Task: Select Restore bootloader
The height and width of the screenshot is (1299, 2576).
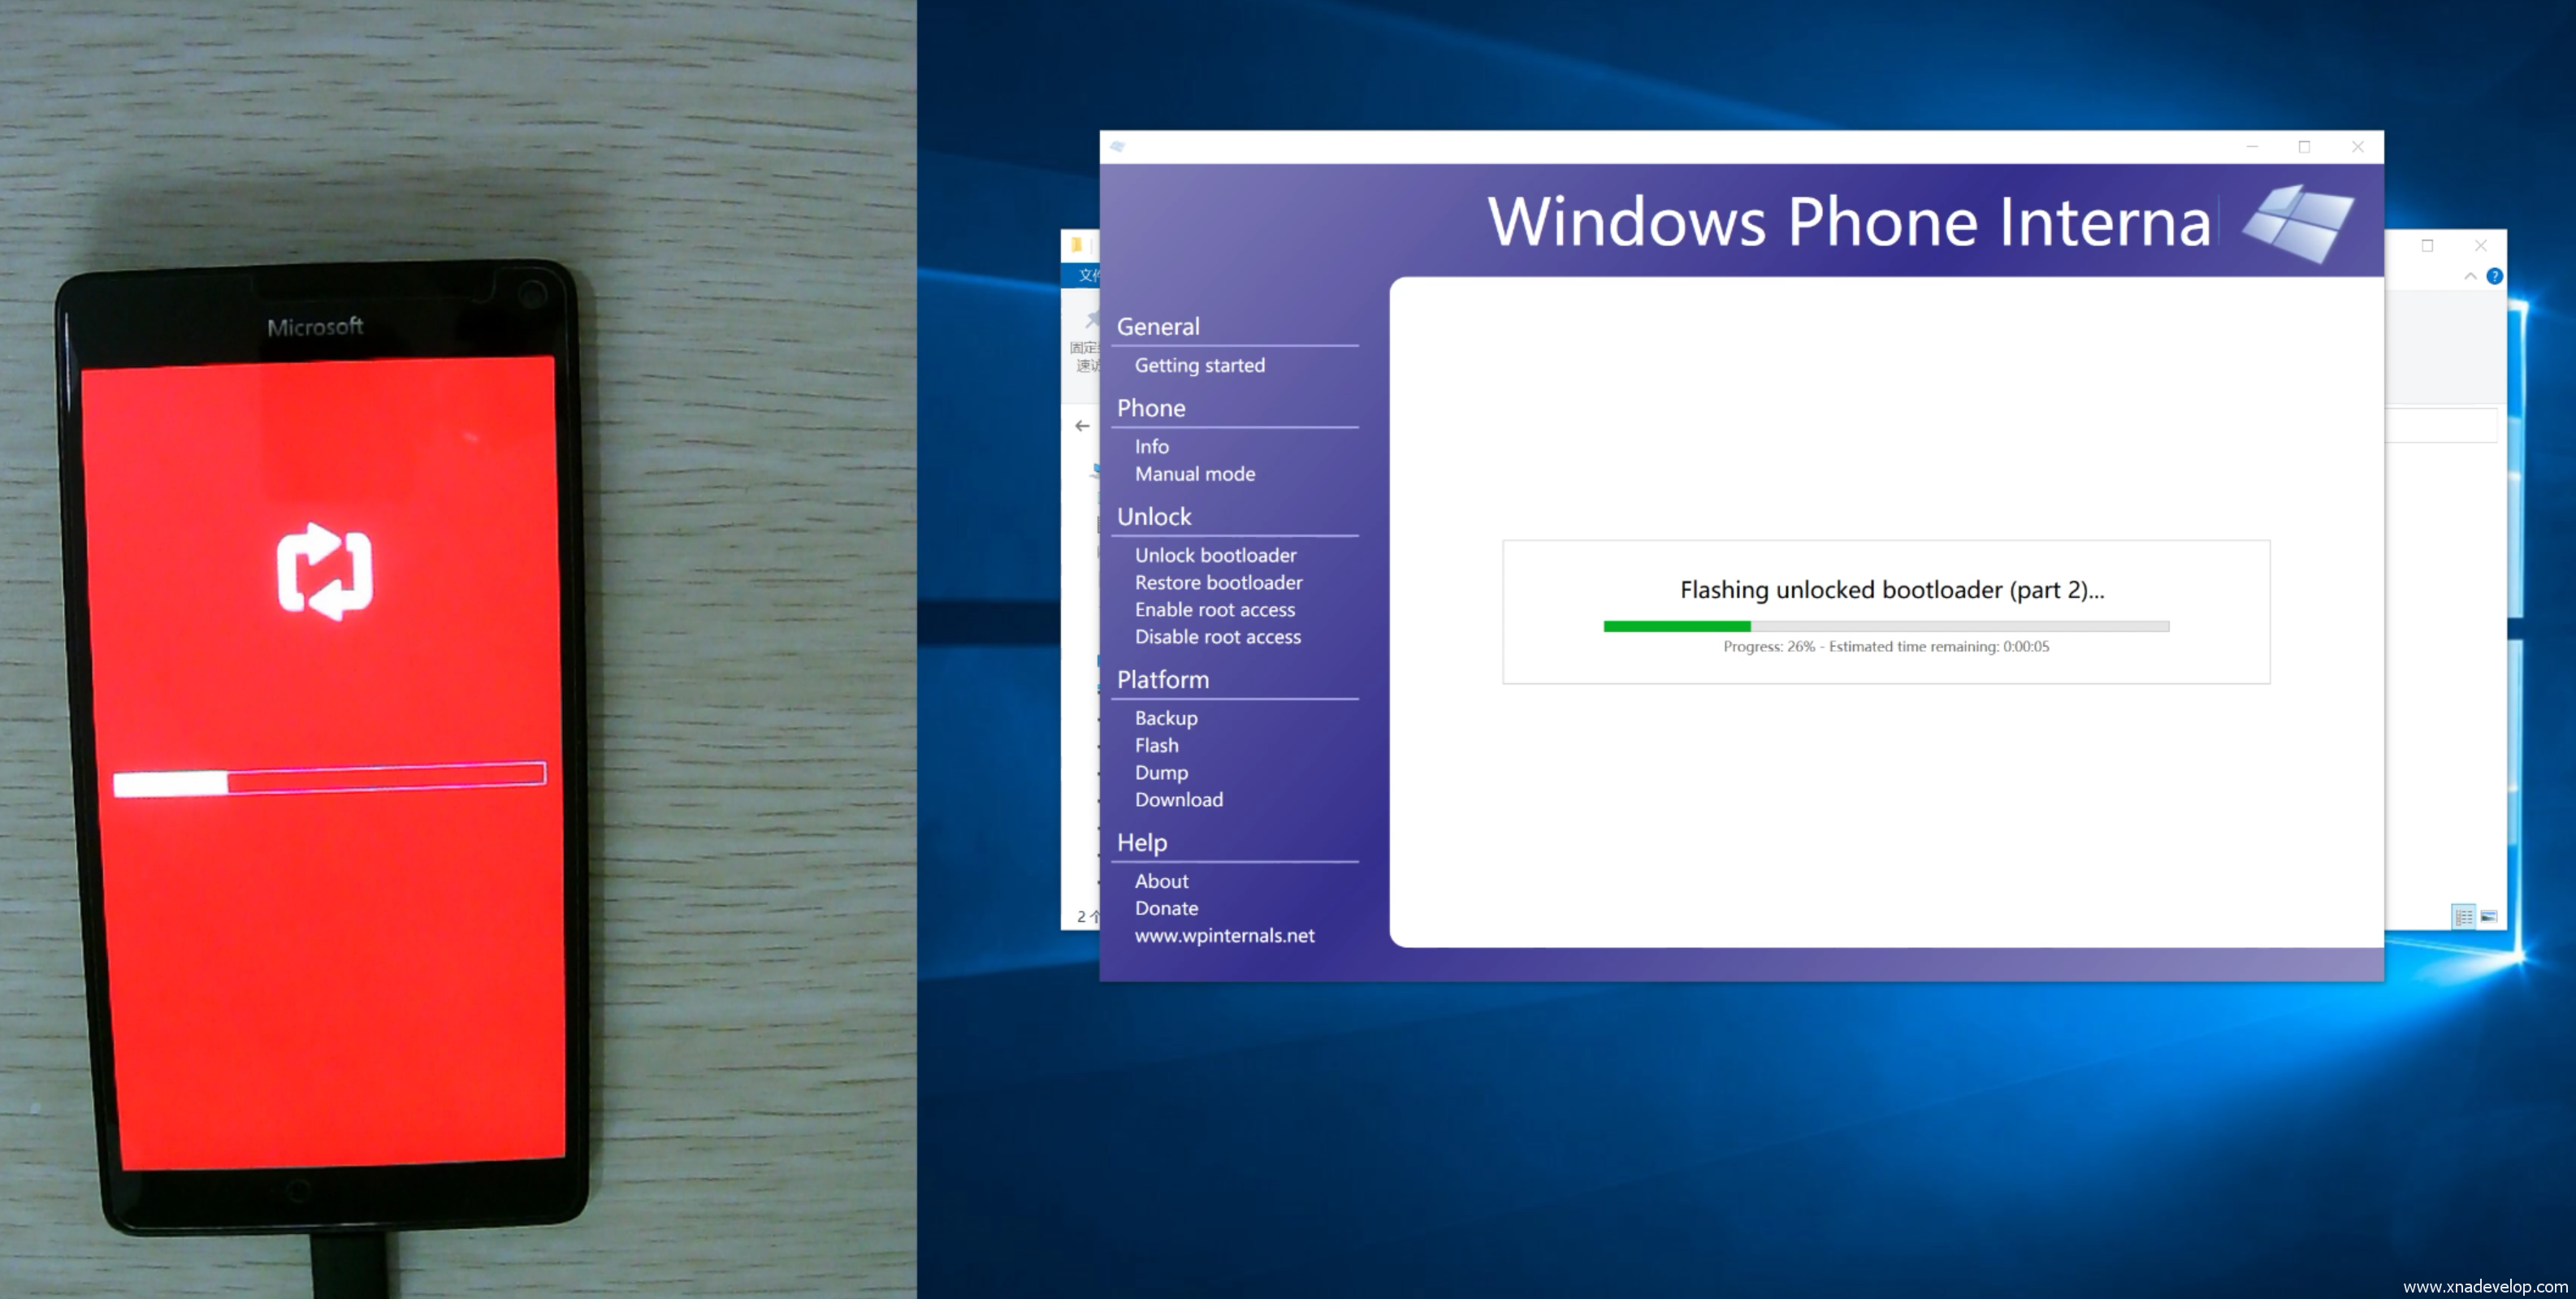Action: tap(1218, 582)
